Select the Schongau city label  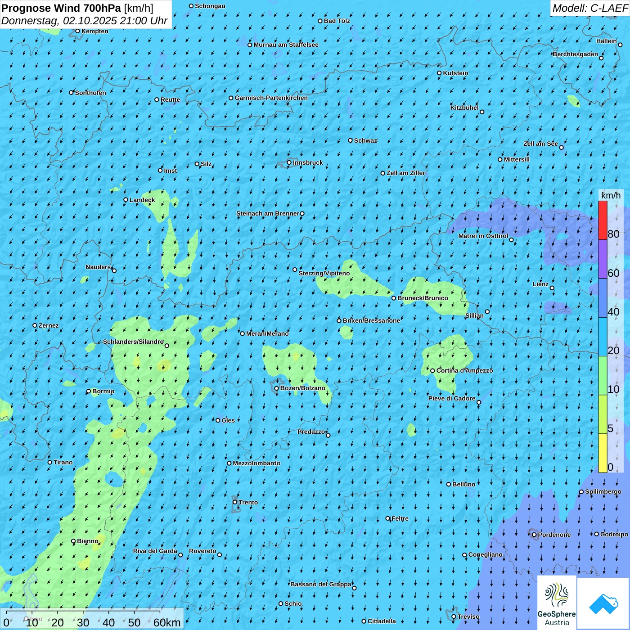(x=210, y=6)
